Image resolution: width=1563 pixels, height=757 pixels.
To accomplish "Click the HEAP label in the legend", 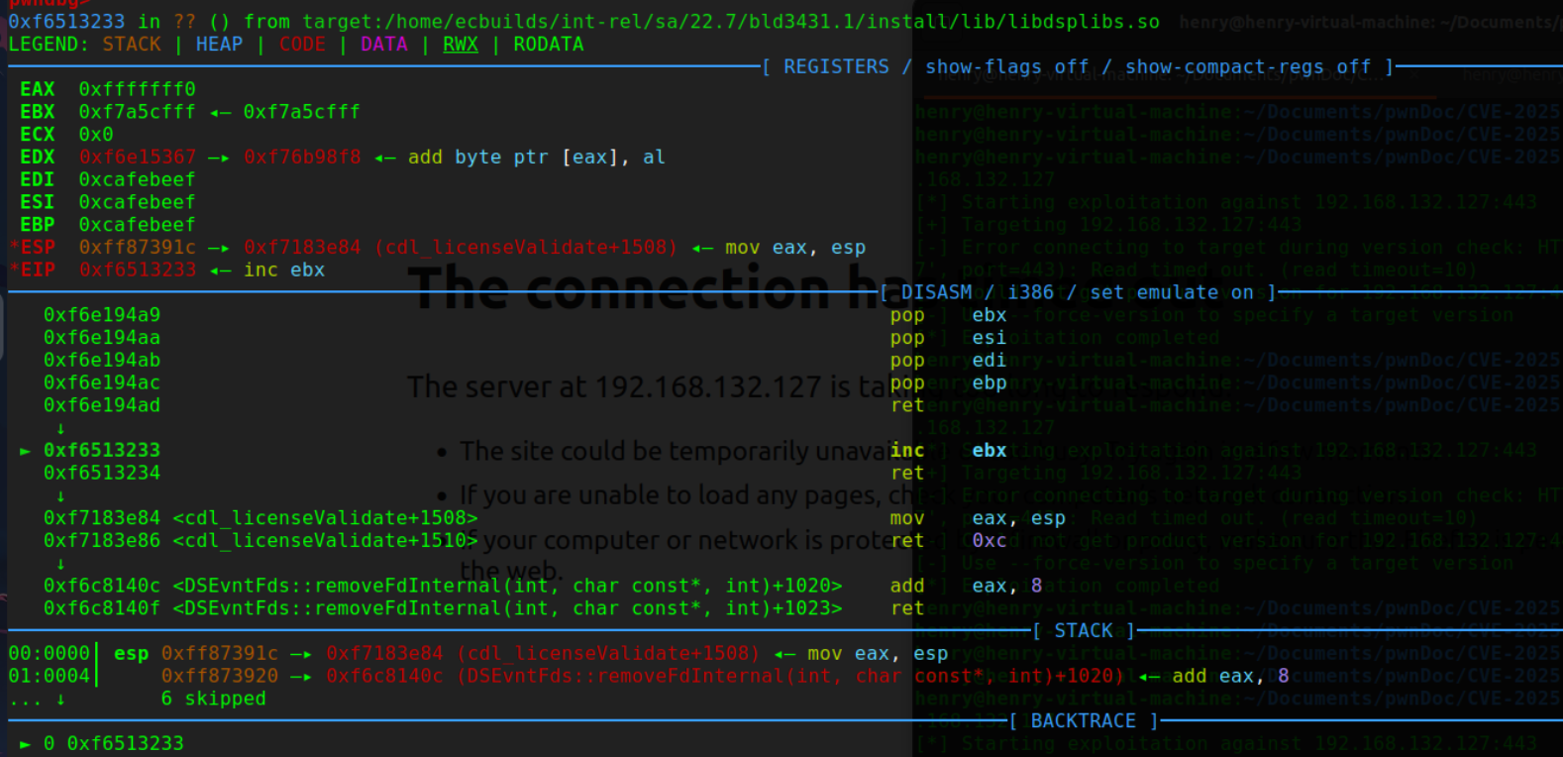I will coord(219,45).
